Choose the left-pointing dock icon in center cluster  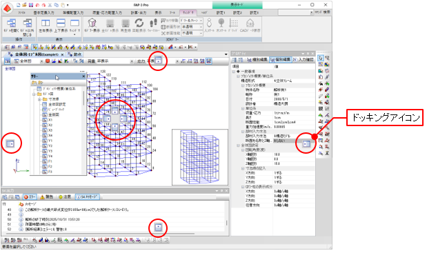[x=108, y=119]
